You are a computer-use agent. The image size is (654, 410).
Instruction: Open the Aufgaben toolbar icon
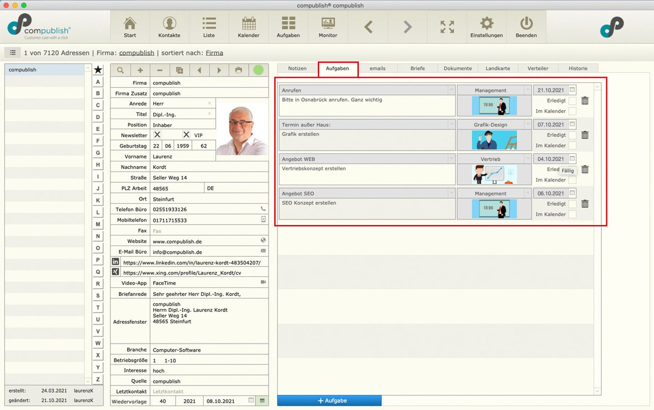tap(288, 27)
